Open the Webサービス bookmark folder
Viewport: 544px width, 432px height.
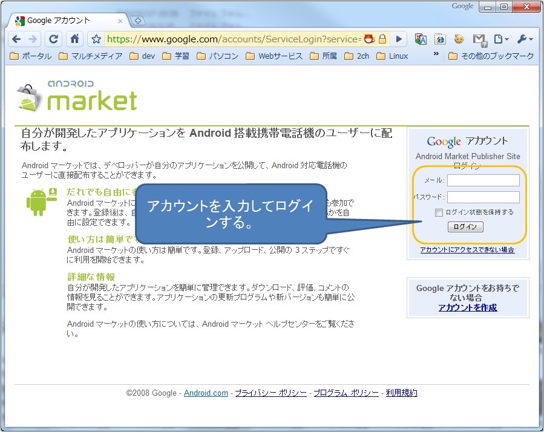[274, 56]
